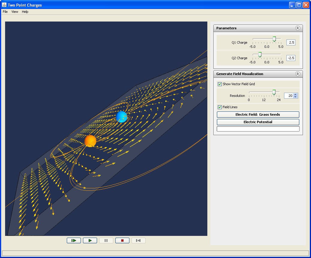Screen dimensions: 311x258
Task: Decrease Resolution with the spinner down arrow
Action: pyautogui.click(x=295, y=97)
